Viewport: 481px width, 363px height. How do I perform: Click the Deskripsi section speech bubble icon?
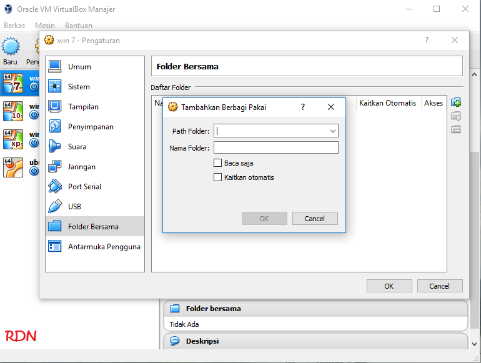(x=174, y=341)
